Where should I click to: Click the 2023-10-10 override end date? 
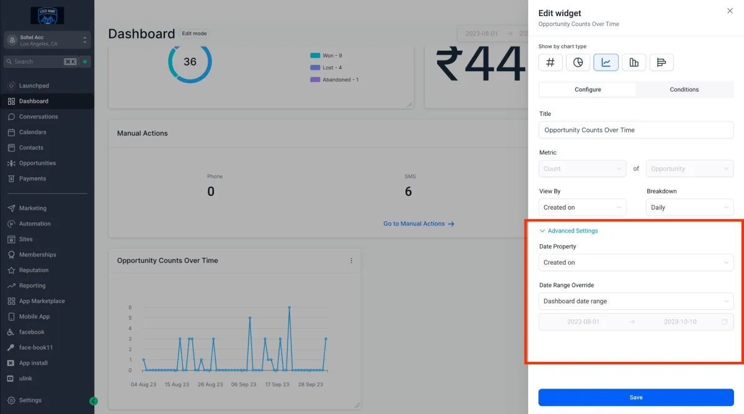[680, 322]
